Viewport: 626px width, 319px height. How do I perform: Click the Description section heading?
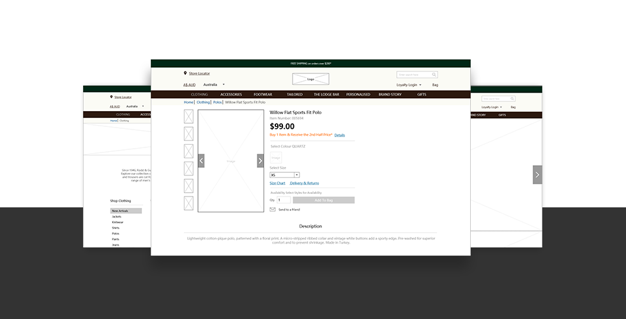coord(310,226)
